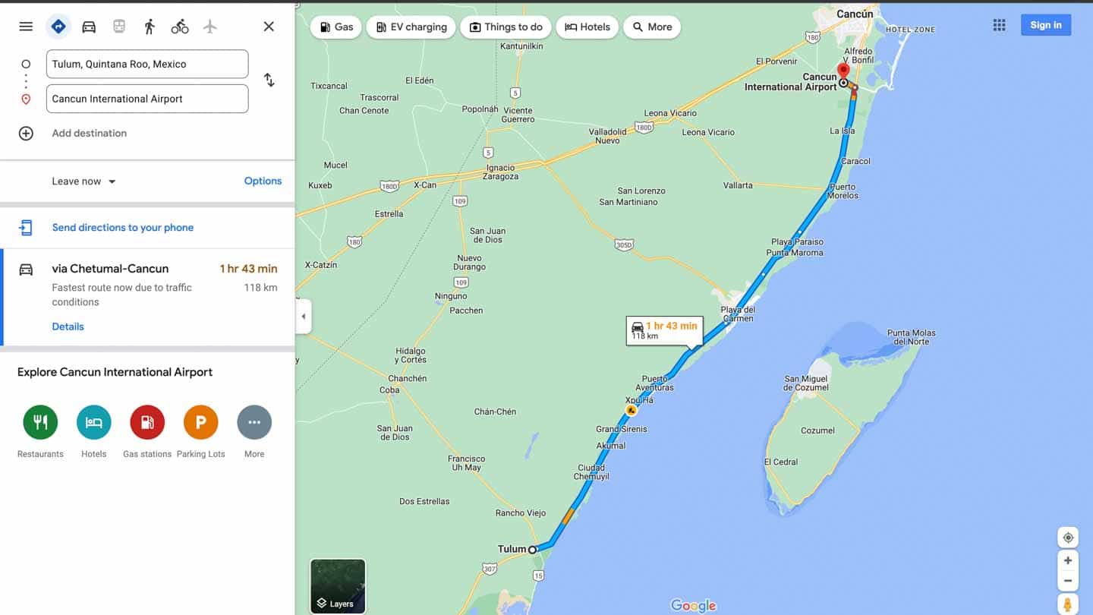The image size is (1093, 615).
Task: Click the Akumal map label
Action: [x=611, y=446]
